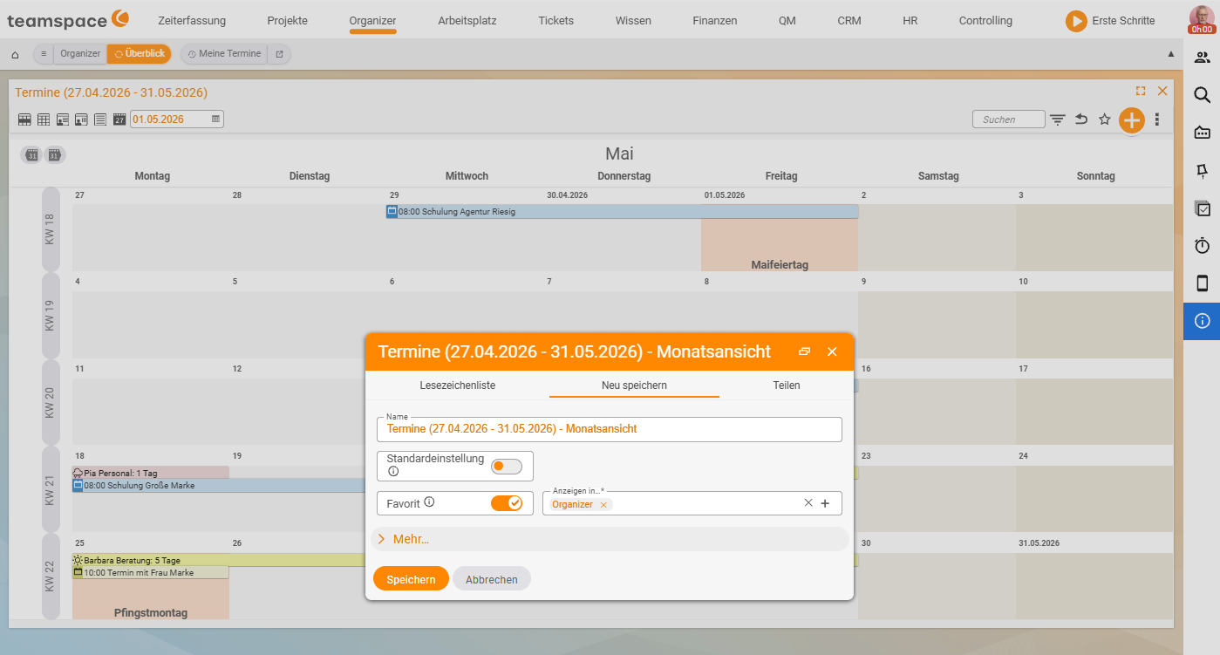Open the task checklist icon in right sidebar
The image size is (1220, 655).
[x=1202, y=208]
